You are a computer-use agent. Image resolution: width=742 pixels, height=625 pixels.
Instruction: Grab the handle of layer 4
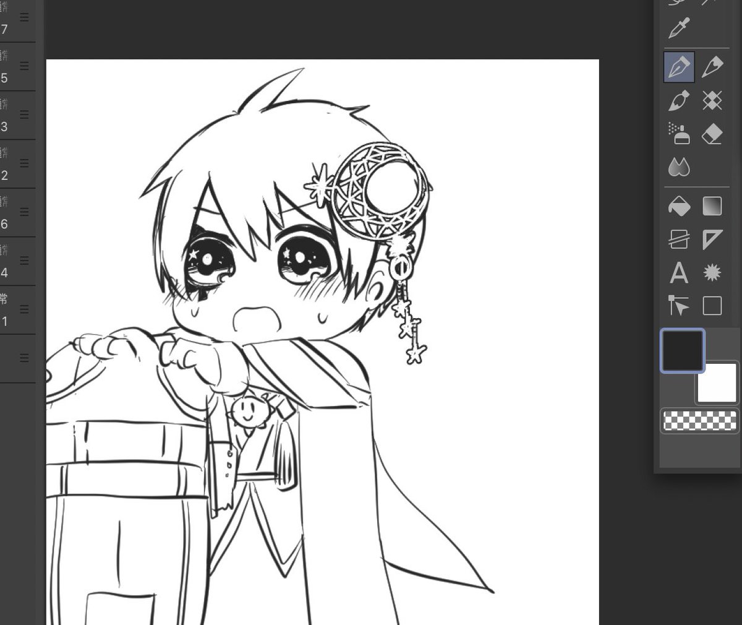[24, 261]
